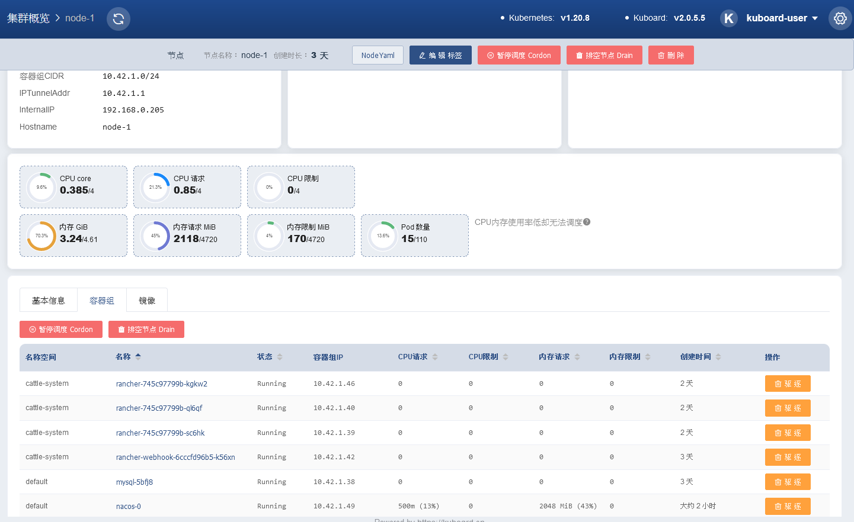This screenshot has height=522, width=854.
Task: Go to 集群概览 breadcrumb
Action: [28, 18]
